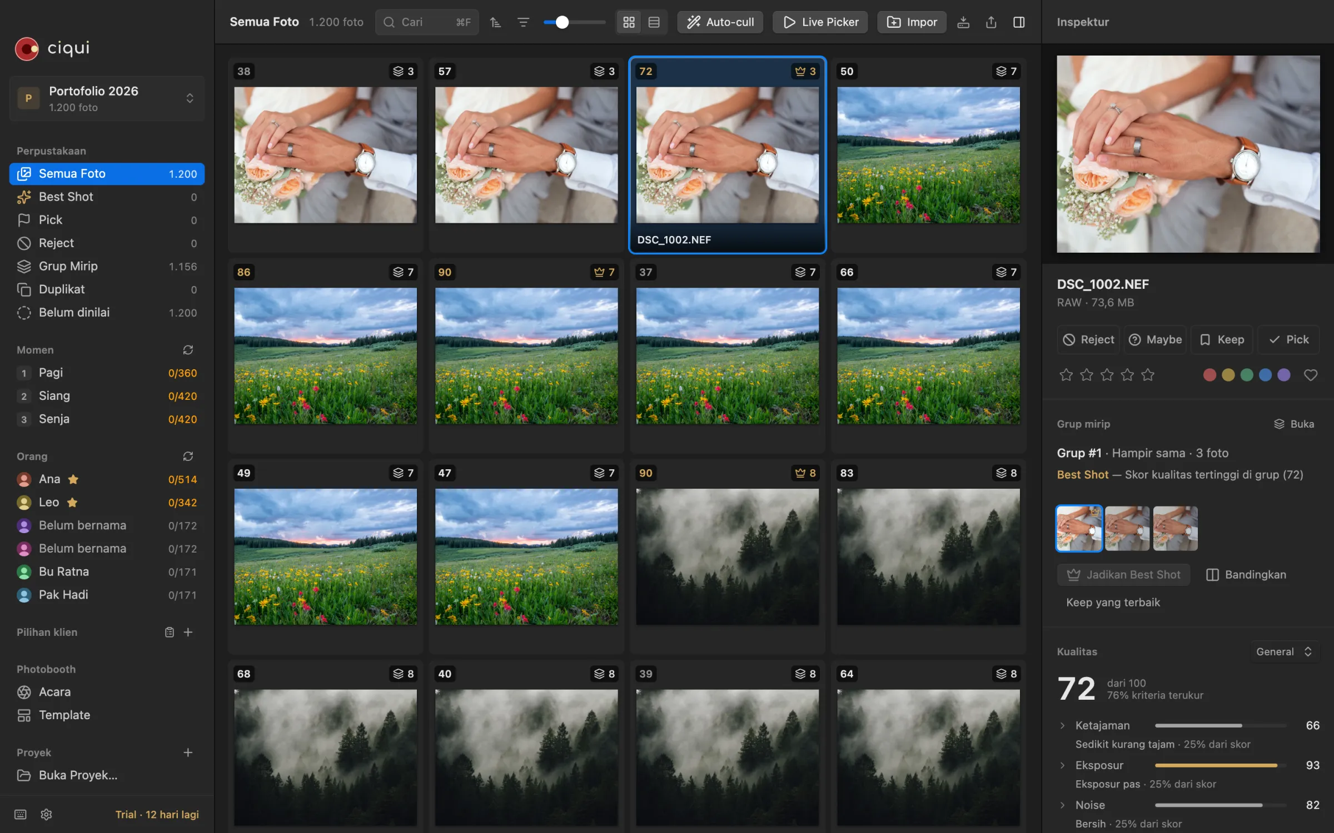The height and width of the screenshot is (833, 1334).
Task: Select Reject in library sidebar
Action: pyautogui.click(x=107, y=243)
